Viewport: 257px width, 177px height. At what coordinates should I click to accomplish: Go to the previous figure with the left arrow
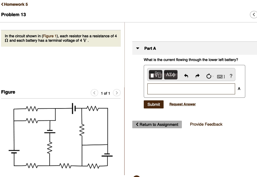tap(94, 93)
